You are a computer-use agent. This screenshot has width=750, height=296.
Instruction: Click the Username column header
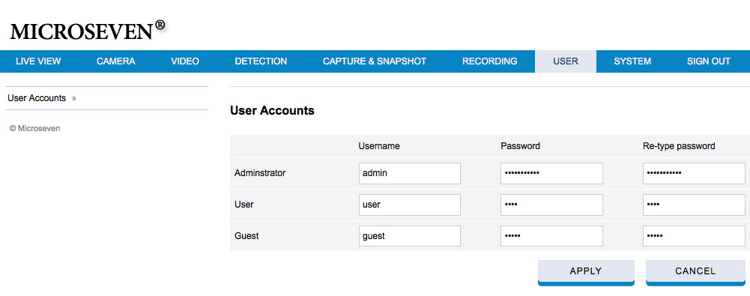379,146
